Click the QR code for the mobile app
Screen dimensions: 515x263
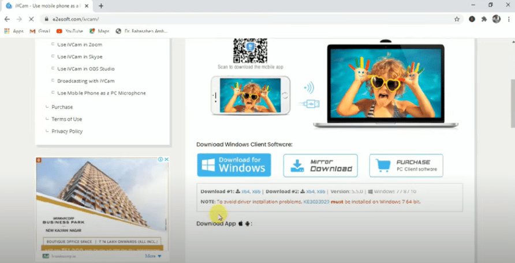click(250, 51)
